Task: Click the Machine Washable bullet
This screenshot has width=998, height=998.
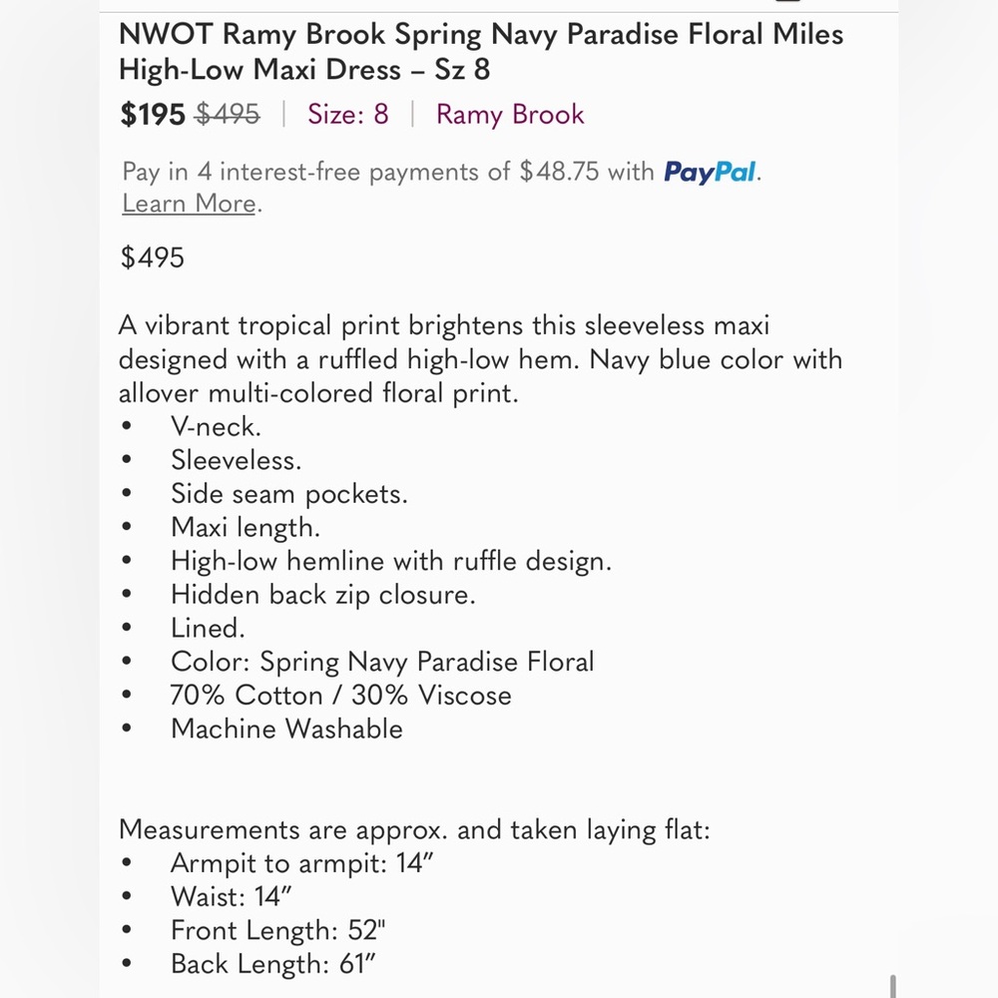Action: point(287,729)
